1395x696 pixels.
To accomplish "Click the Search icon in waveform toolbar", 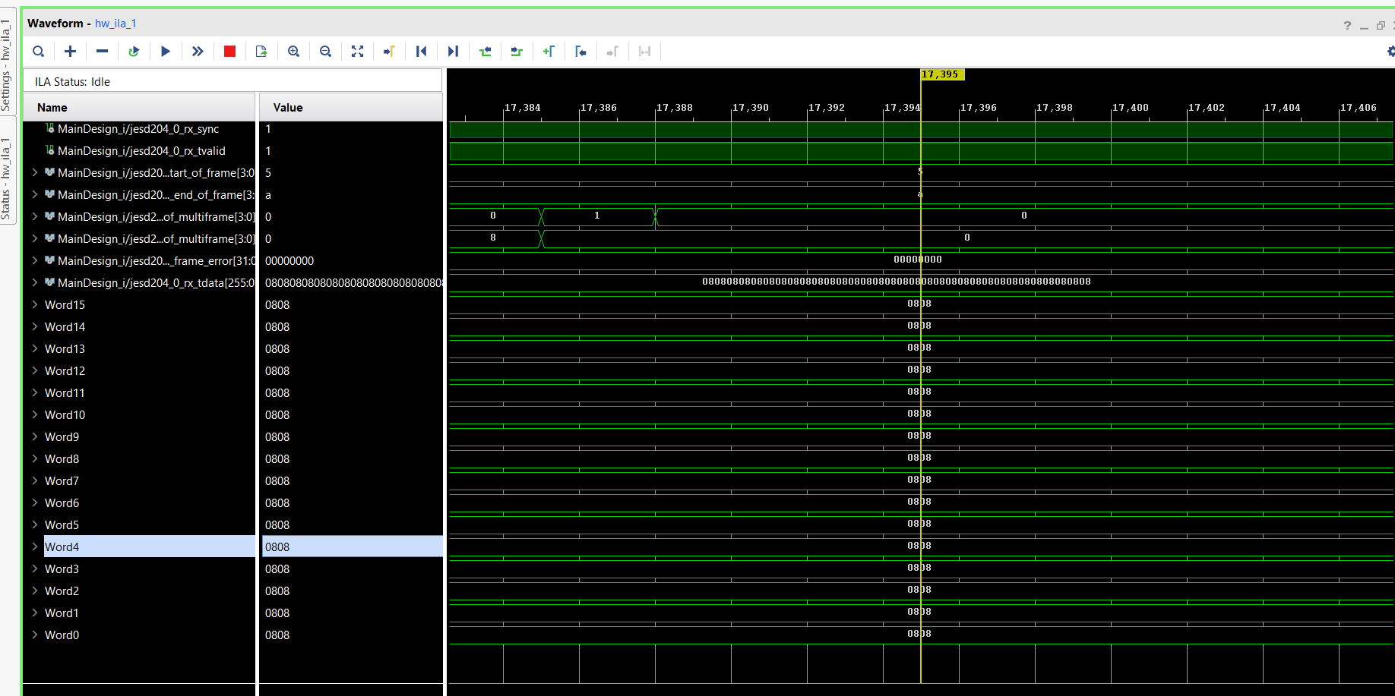I will (39, 52).
